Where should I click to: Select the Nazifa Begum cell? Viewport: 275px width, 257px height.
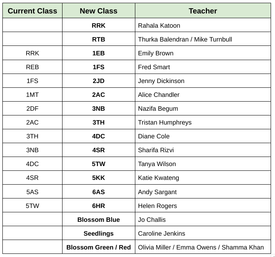pos(158,108)
